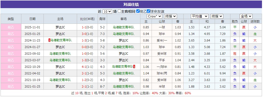Click handicap 一球 in 2025-11-01 row
Viewport: 263px width, 97px height.
162,27
